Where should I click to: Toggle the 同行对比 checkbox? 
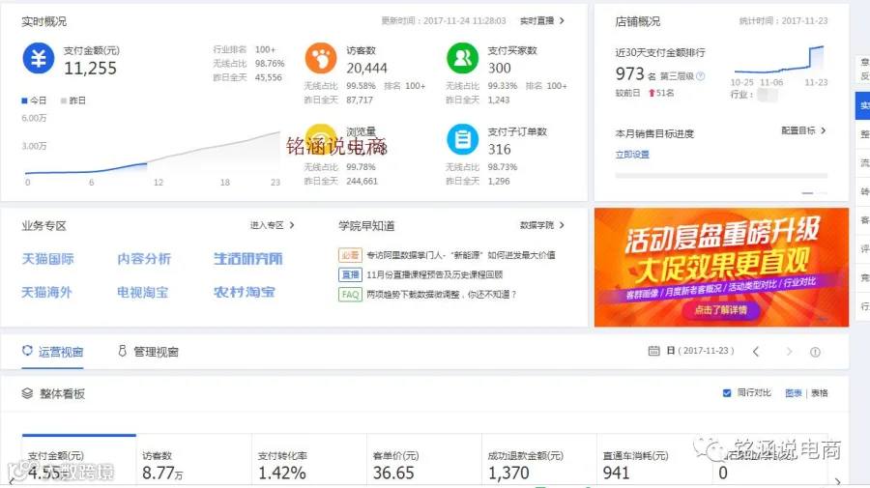(727, 393)
